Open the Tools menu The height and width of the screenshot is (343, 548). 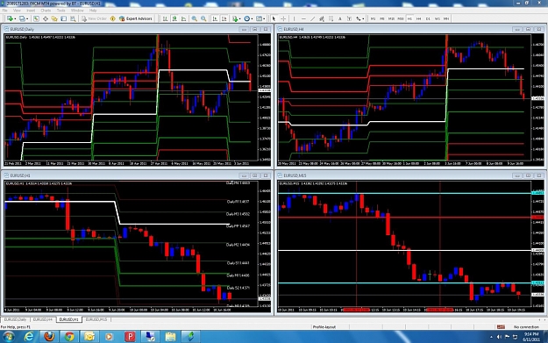[x=61, y=11]
